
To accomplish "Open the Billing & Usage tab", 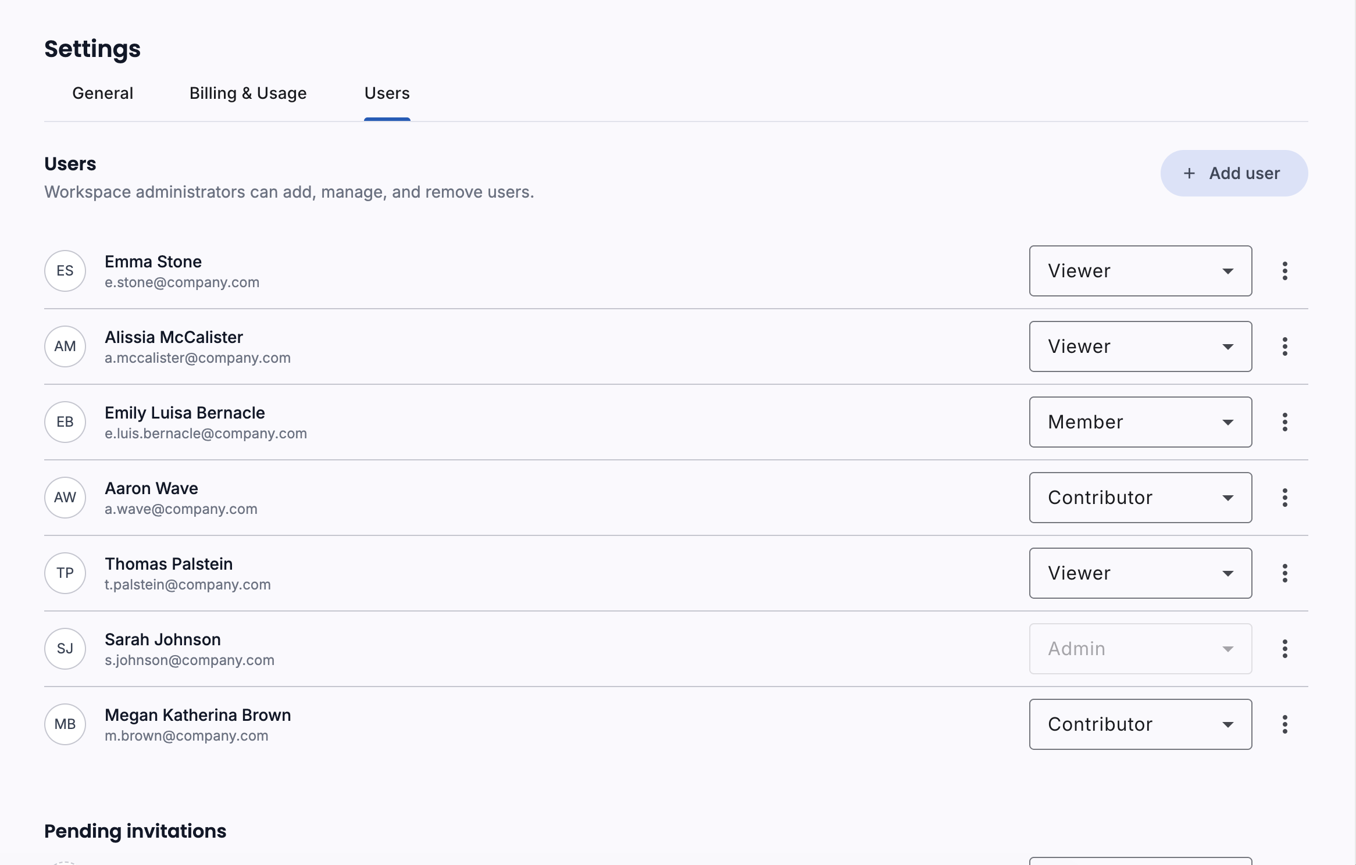I will [248, 93].
